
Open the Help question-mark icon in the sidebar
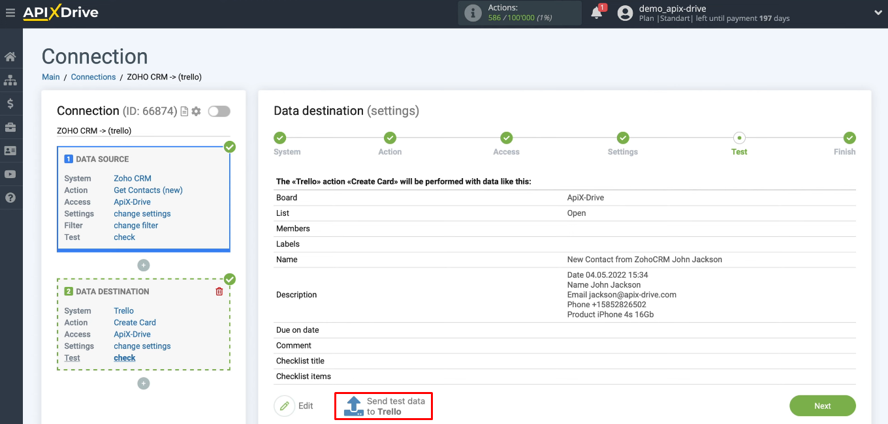(x=10, y=197)
